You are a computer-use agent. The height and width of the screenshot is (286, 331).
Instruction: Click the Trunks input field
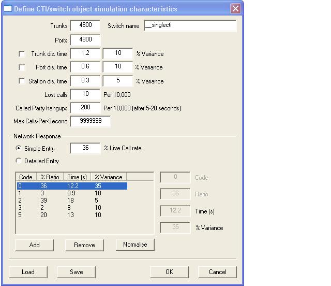(x=85, y=25)
